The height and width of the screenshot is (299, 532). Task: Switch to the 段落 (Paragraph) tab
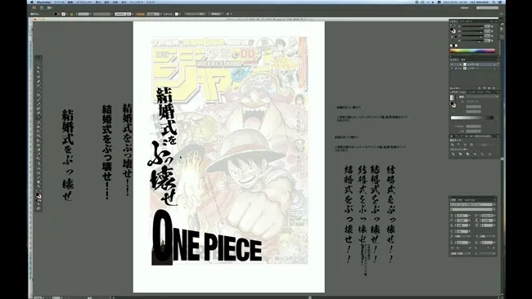(460, 200)
